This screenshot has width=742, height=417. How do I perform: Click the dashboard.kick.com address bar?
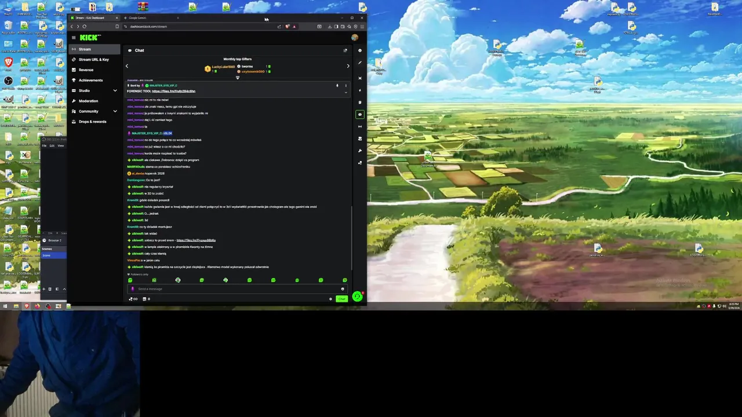pos(200,27)
